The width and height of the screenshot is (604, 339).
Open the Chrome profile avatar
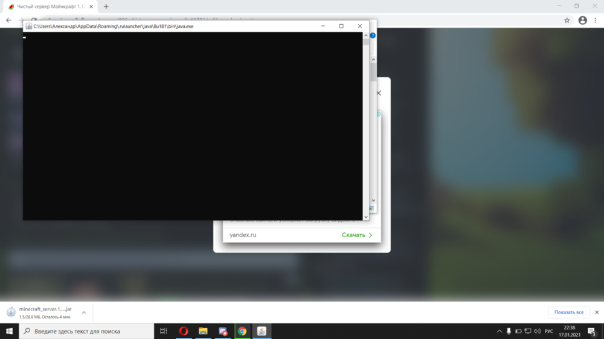[x=582, y=21]
